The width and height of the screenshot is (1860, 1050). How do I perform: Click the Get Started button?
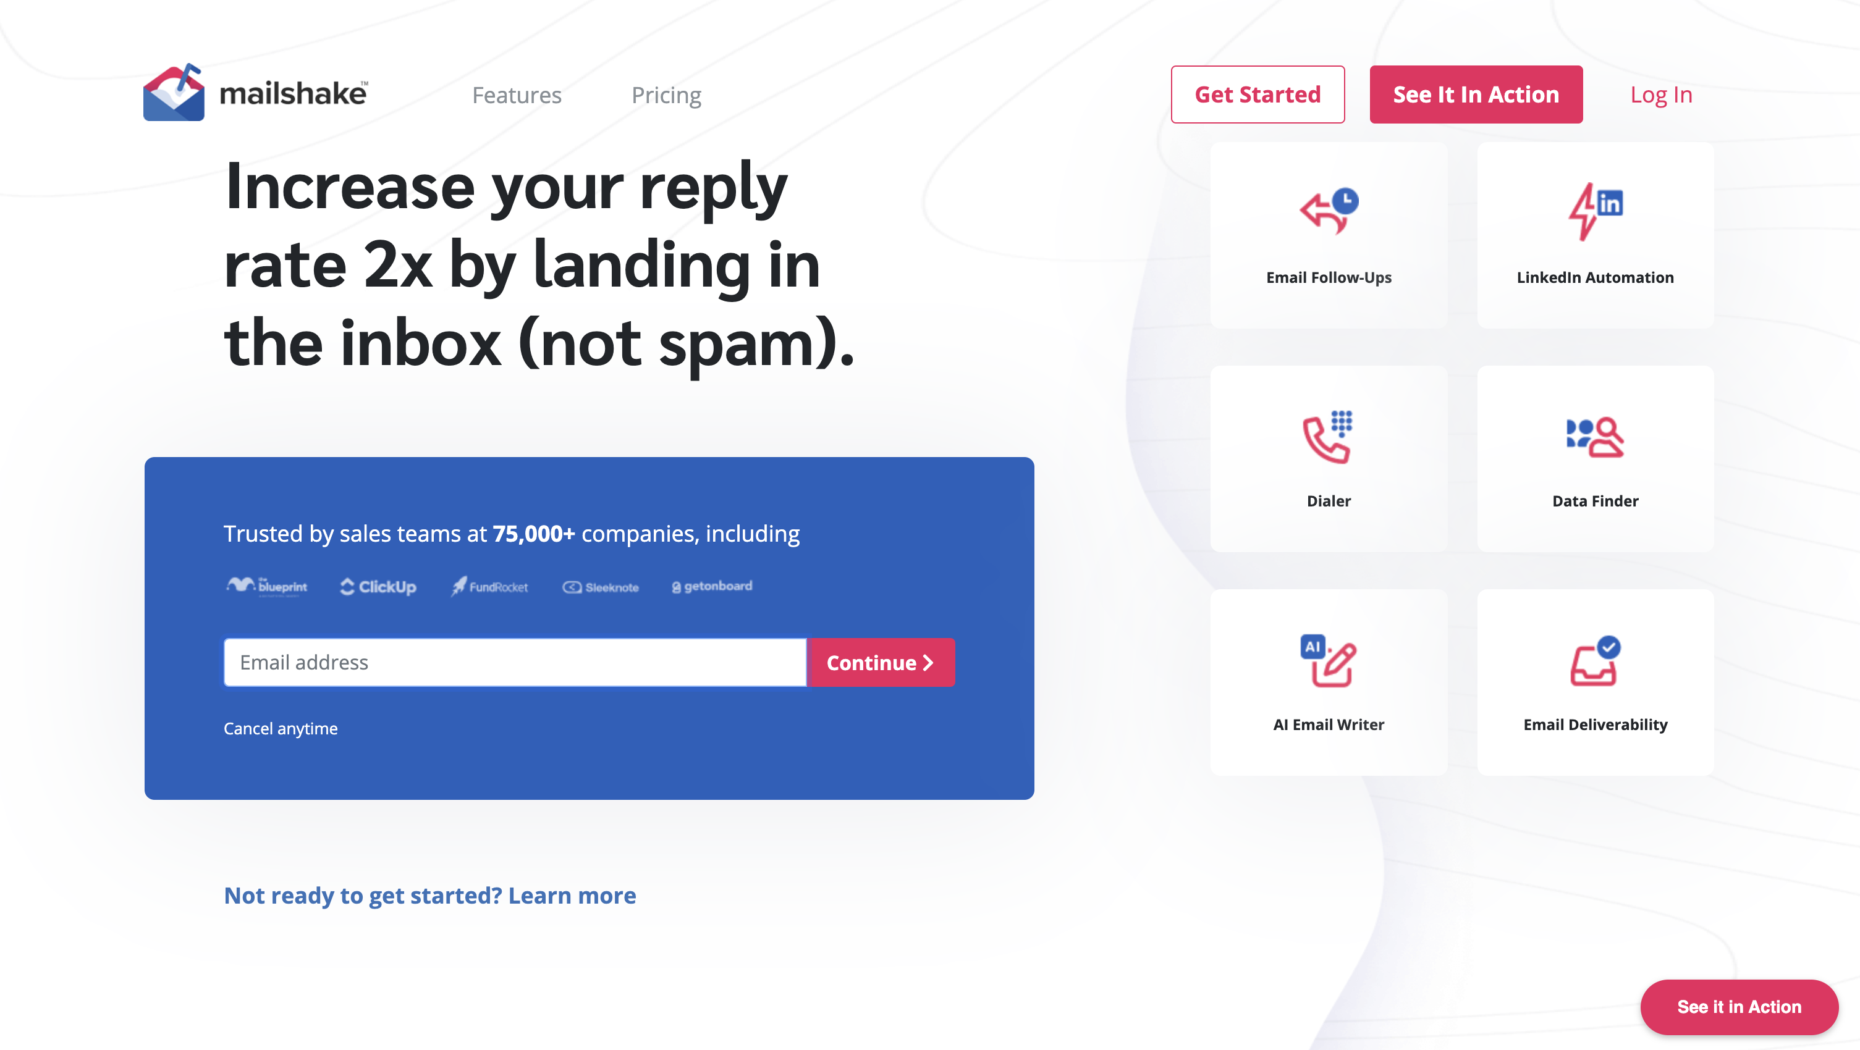click(x=1257, y=93)
